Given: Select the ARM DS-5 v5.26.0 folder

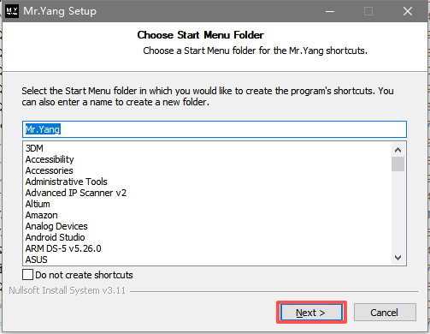Looking at the screenshot, I should [x=63, y=248].
